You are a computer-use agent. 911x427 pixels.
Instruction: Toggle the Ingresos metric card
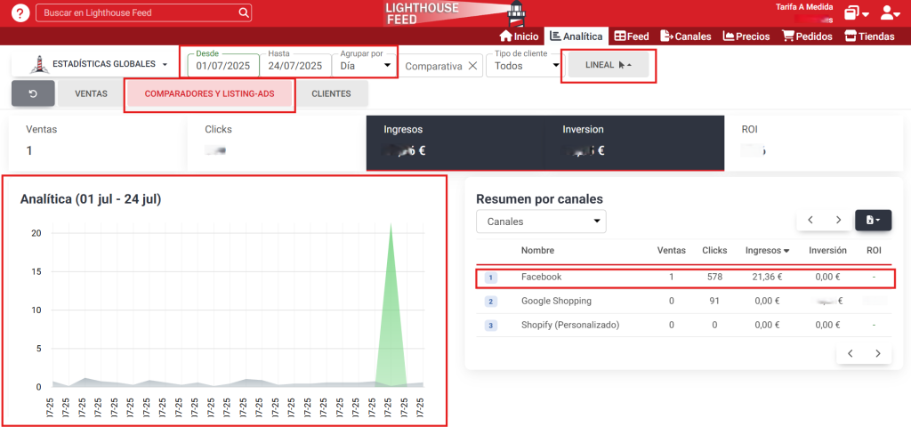[x=455, y=142]
